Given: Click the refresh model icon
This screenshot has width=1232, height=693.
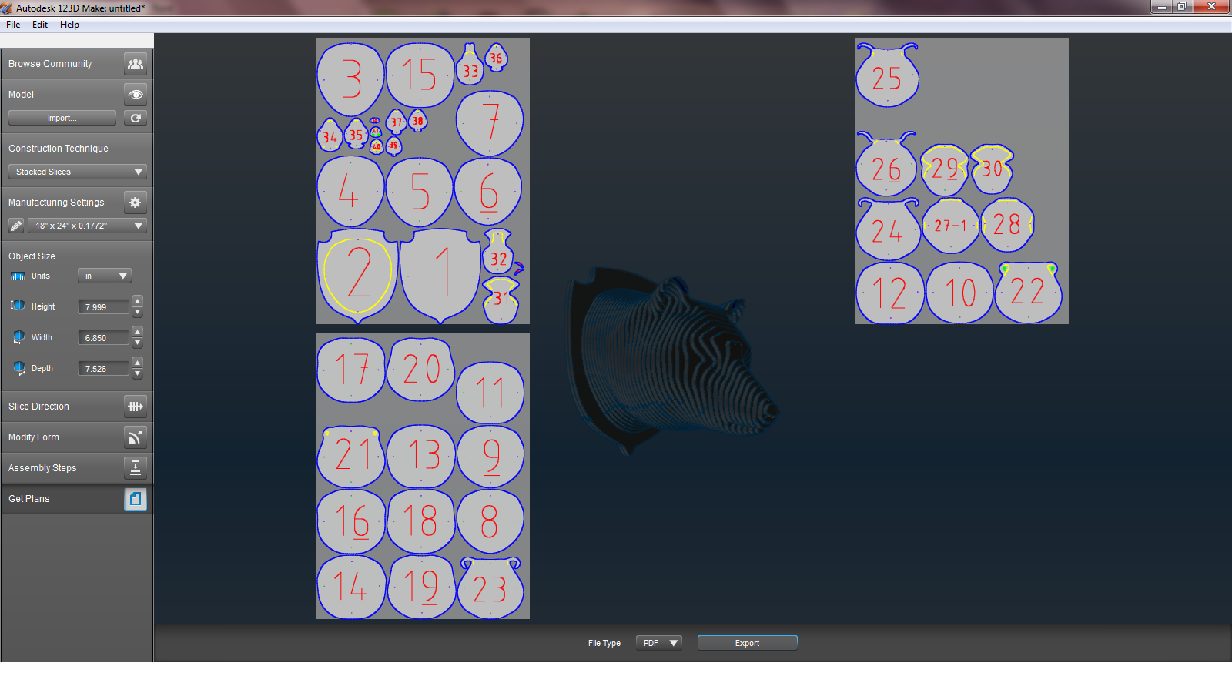Looking at the screenshot, I should pyautogui.click(x=136, y=118).
